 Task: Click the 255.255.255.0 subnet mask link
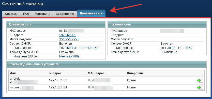click(x=69, y=39)
